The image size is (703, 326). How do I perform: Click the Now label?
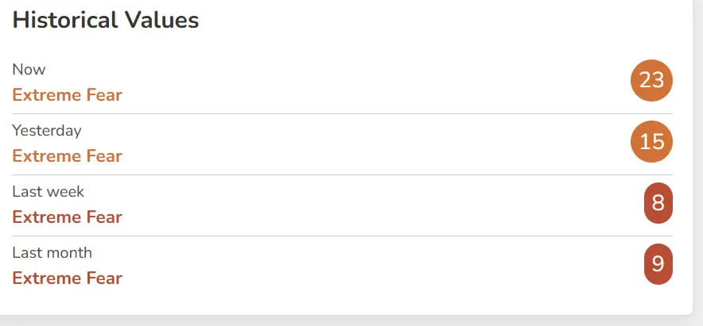(x=29, y=69)
